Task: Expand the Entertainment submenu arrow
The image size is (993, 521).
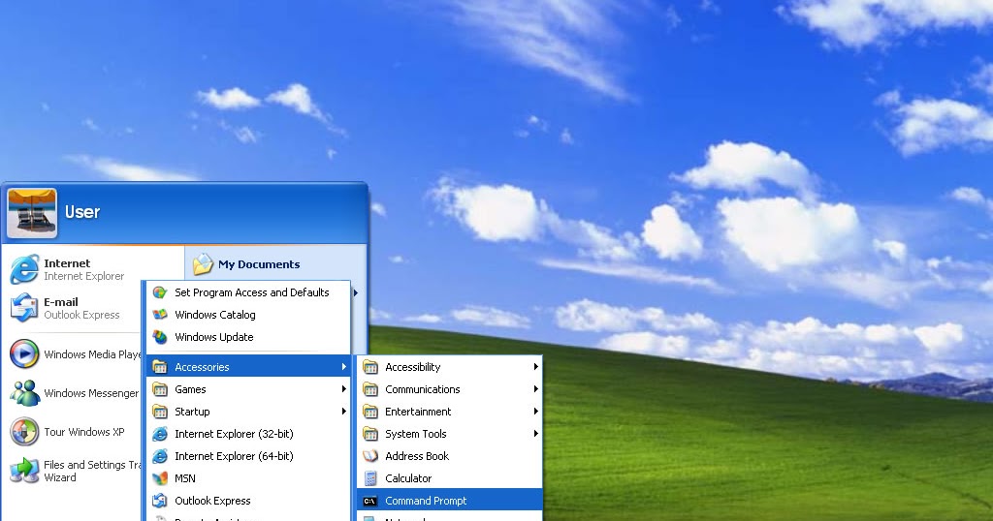Action: point(535,412)
